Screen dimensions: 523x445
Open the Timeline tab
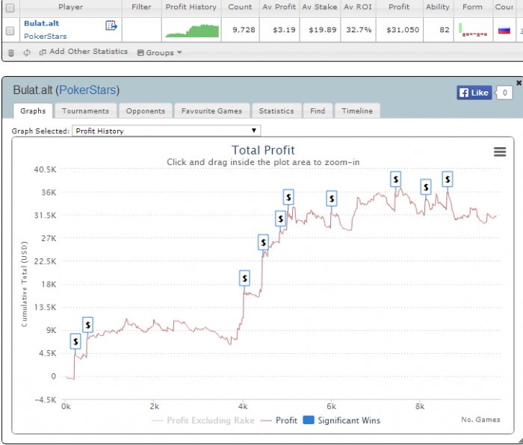pyautogui.click(x=357, y=111)
